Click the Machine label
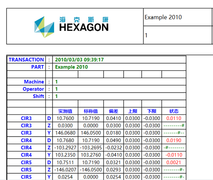 tap(34, 82)
